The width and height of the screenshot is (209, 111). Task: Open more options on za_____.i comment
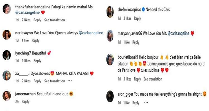coord(70,81)
